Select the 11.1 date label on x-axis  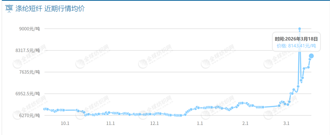110,123
